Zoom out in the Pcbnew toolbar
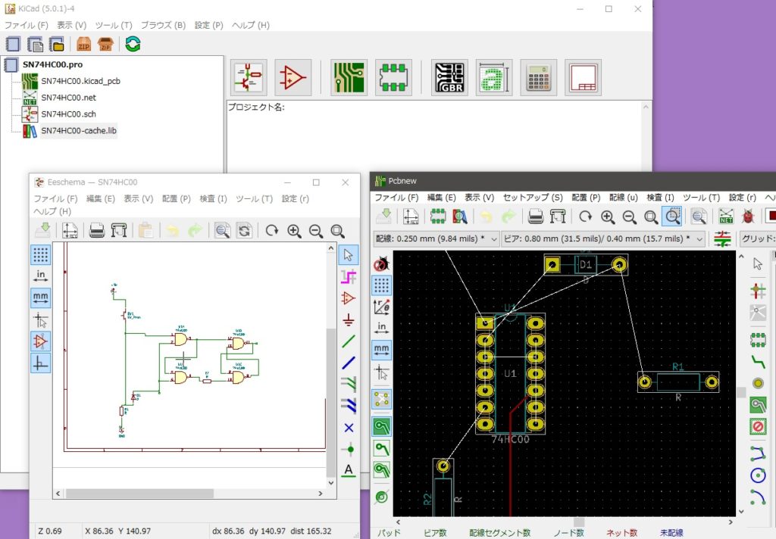The height and width of the screenshot is (539, 776). (629, 217)
